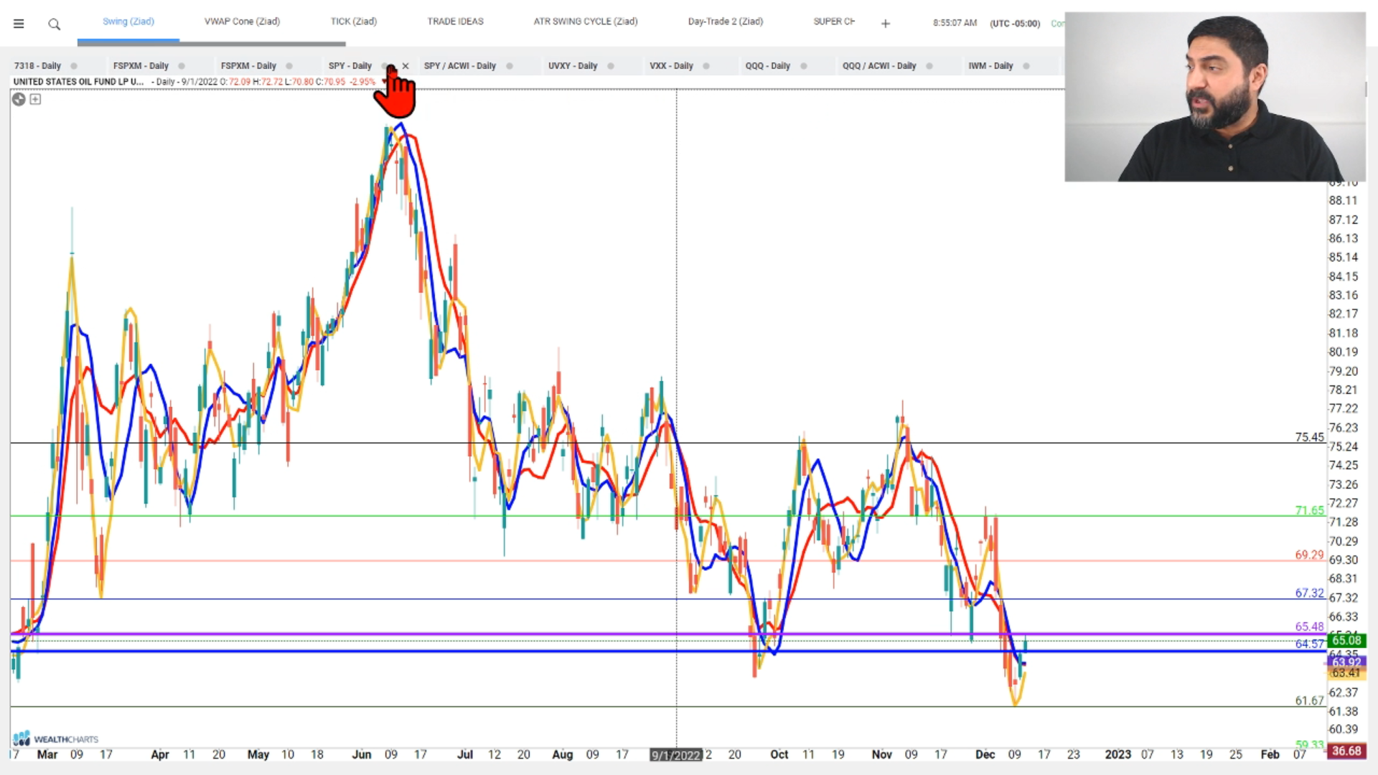Click the Jun label on time axis
1378x775 pixels.
click(361, 754)
